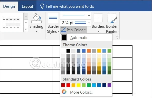Open the Borders dialog launcher arrow
152x98 pixels.
[117, 37]
